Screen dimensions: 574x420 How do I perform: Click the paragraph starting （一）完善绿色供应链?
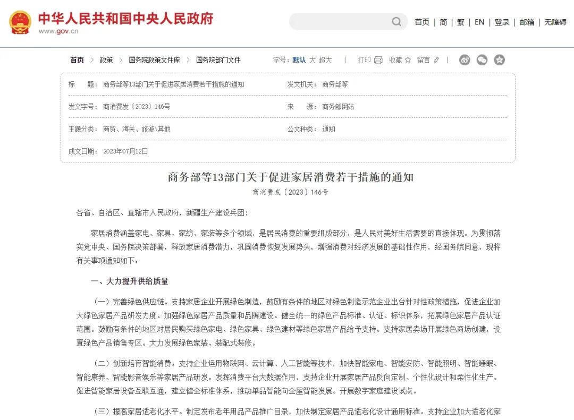(x=288, y=322)
